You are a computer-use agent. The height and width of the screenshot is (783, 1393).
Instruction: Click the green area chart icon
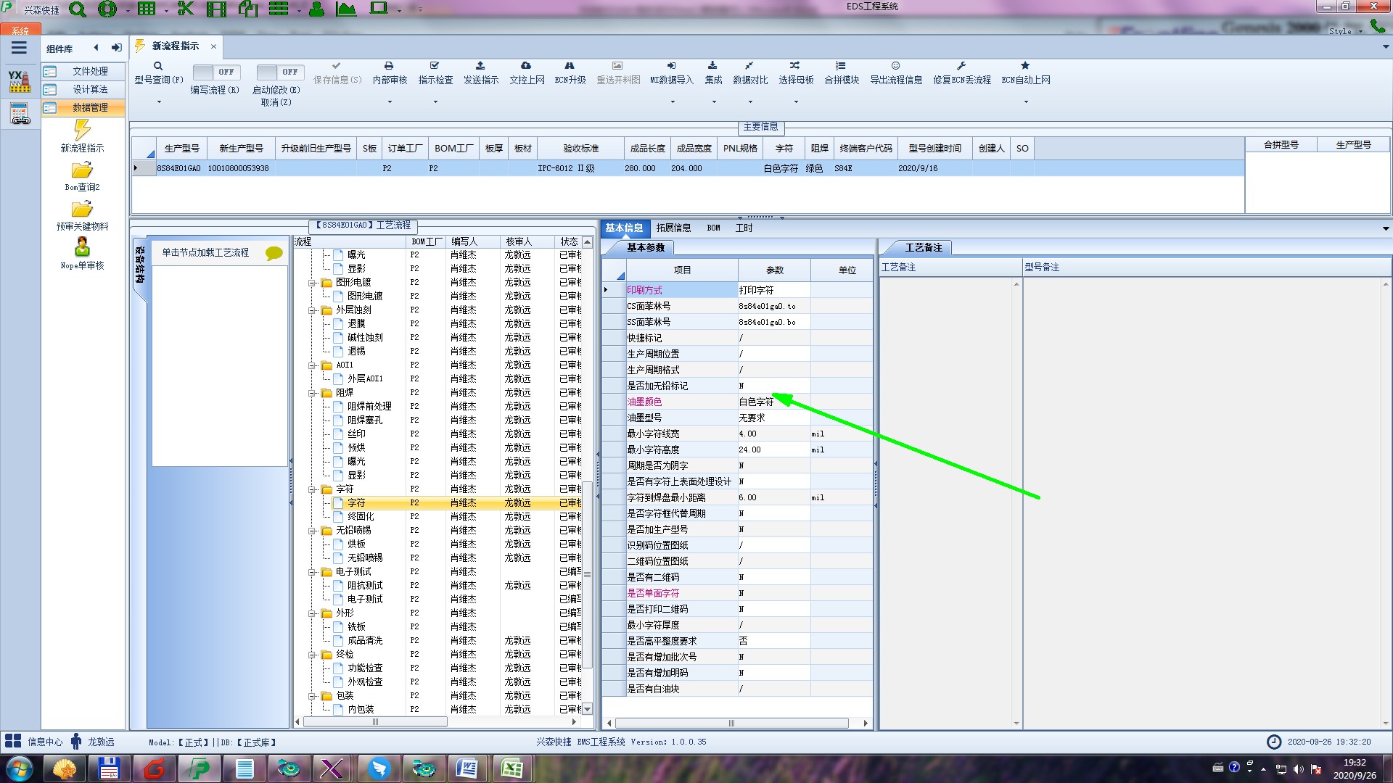click(x=346, y=9)
